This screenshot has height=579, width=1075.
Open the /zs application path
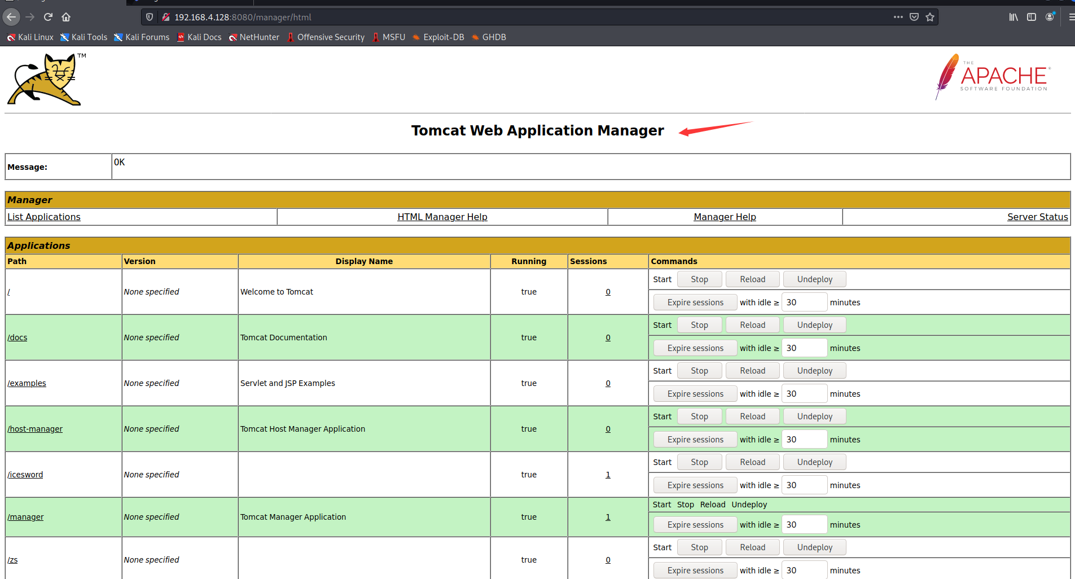[x=12, y=560]
